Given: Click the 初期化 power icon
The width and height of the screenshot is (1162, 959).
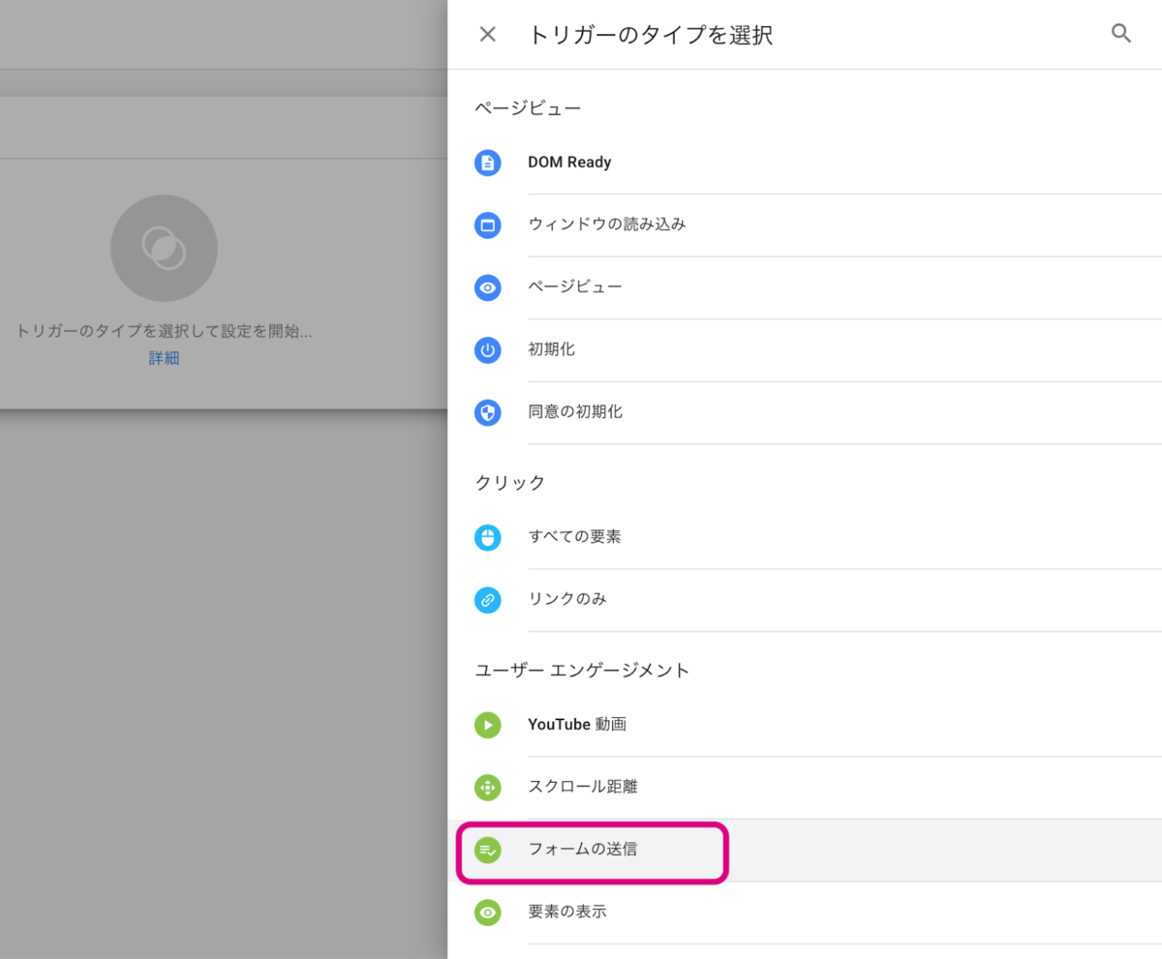Looking at the screenshot, I should coord(487,350).
